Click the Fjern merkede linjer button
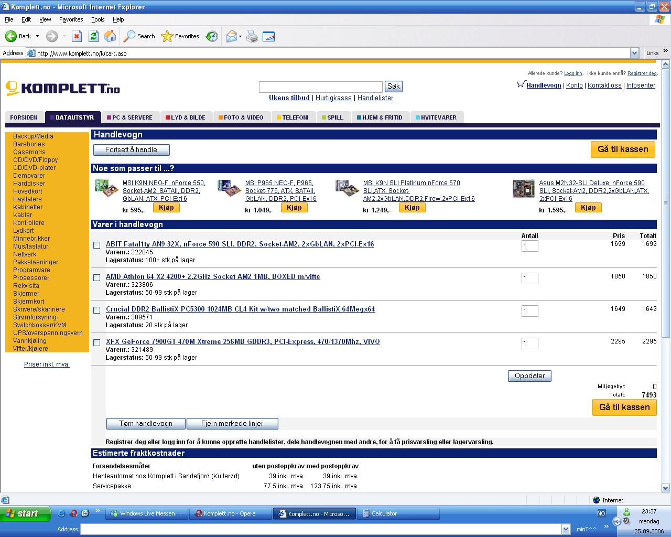 tap(232, 424)
